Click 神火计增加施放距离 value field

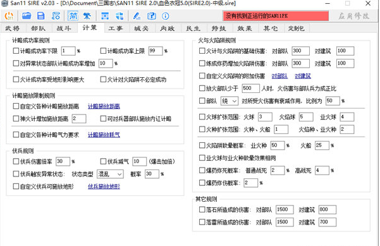tap(79, 118)
